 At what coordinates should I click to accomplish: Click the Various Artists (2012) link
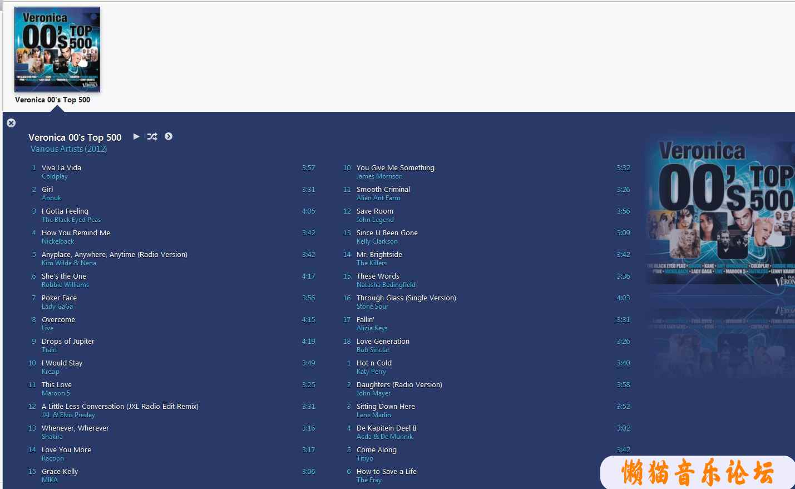(68, 149)
